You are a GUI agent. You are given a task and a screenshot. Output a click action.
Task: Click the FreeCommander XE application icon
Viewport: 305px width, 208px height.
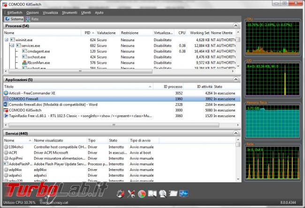point(6,93)
